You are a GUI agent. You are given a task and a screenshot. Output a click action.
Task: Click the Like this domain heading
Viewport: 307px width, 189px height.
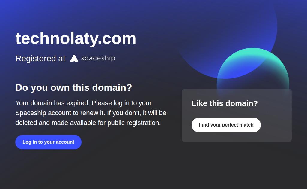click(225, 103)
